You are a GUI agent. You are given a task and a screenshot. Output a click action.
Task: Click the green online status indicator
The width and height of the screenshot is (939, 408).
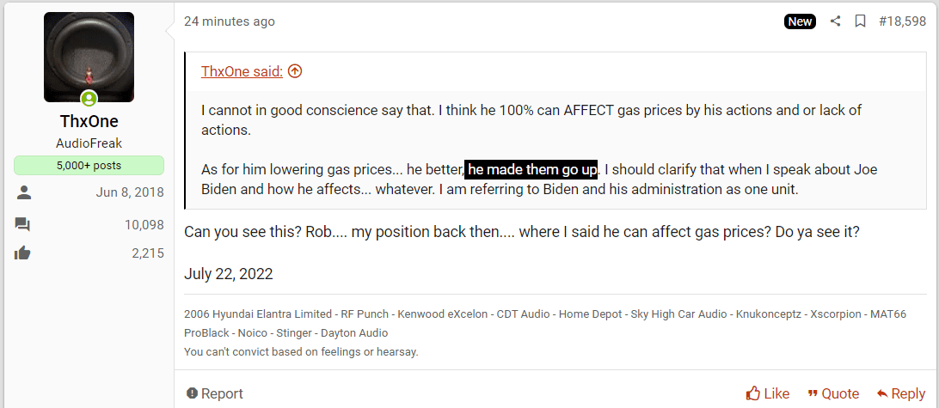89,98
